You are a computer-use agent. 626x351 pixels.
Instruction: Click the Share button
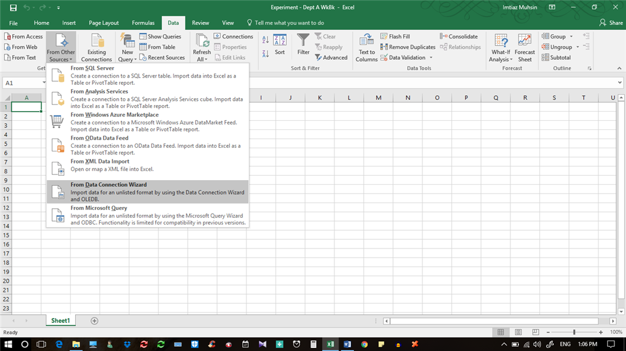pos(611,23)
